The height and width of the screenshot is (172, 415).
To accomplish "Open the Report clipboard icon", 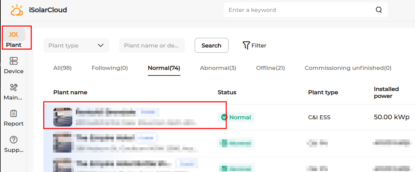I will coord(13,113).
